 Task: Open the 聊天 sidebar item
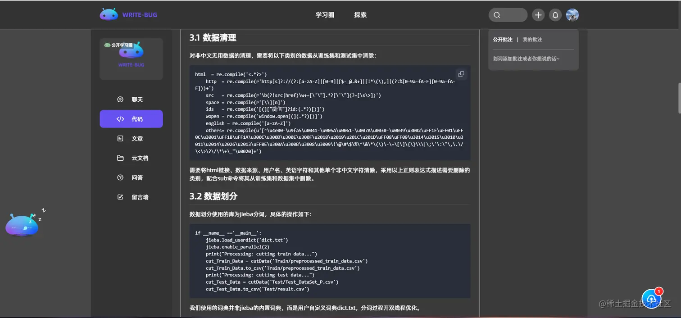pos(131,100)
